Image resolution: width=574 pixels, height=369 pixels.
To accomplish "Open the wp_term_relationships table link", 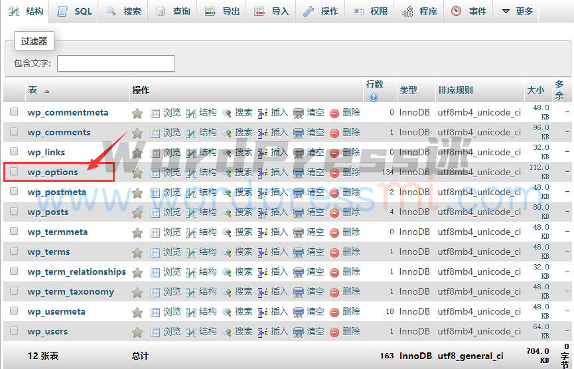I will click(x=76, y=271).
